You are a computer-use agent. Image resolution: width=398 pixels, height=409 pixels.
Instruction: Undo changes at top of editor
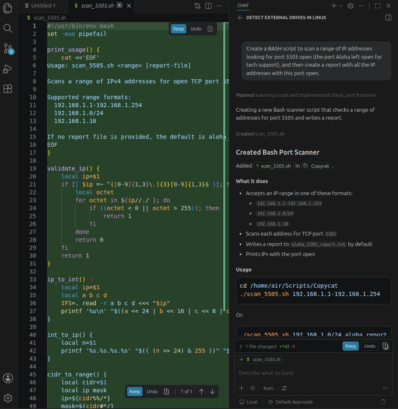196,29
